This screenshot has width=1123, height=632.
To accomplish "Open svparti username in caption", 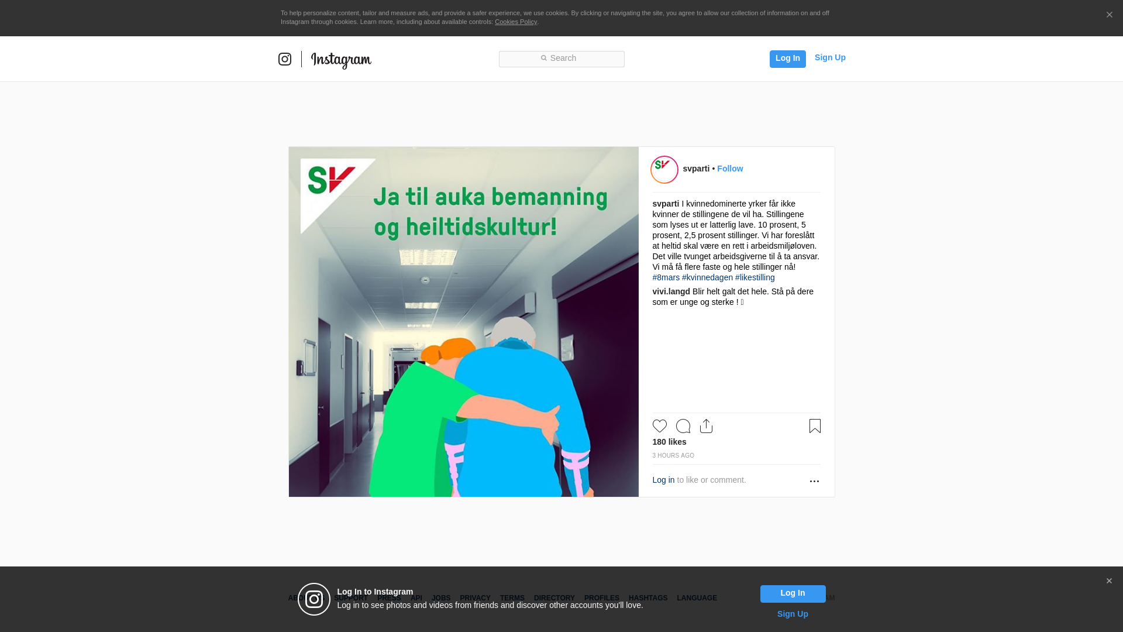I will click(x=666, y=204).
